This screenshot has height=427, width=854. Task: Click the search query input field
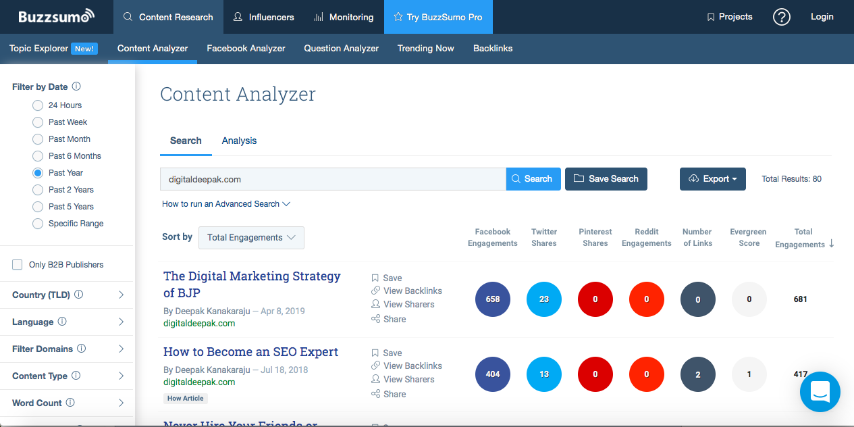[333, 179]
